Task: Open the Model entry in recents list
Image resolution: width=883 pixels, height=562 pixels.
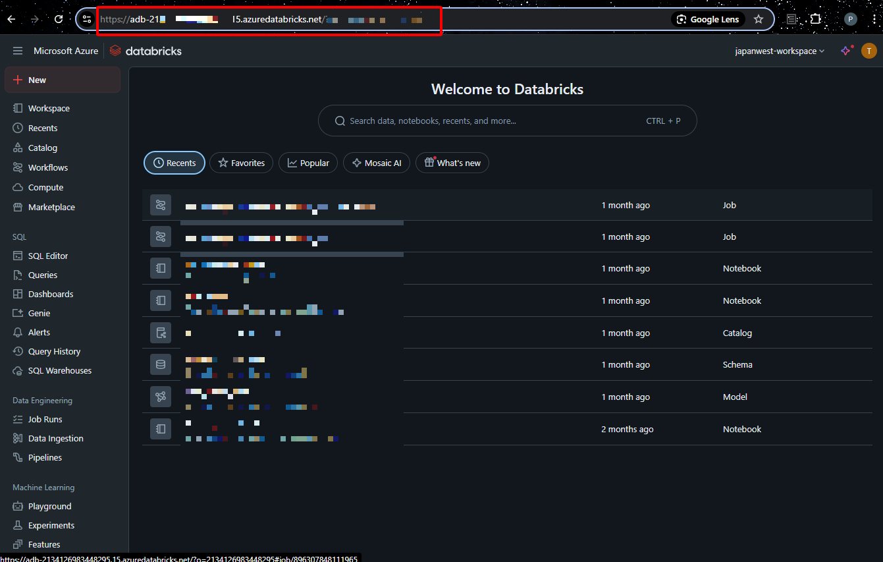Action: click(507, 397)
